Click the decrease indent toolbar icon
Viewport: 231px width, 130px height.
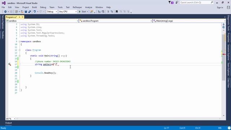pos(99,12)
